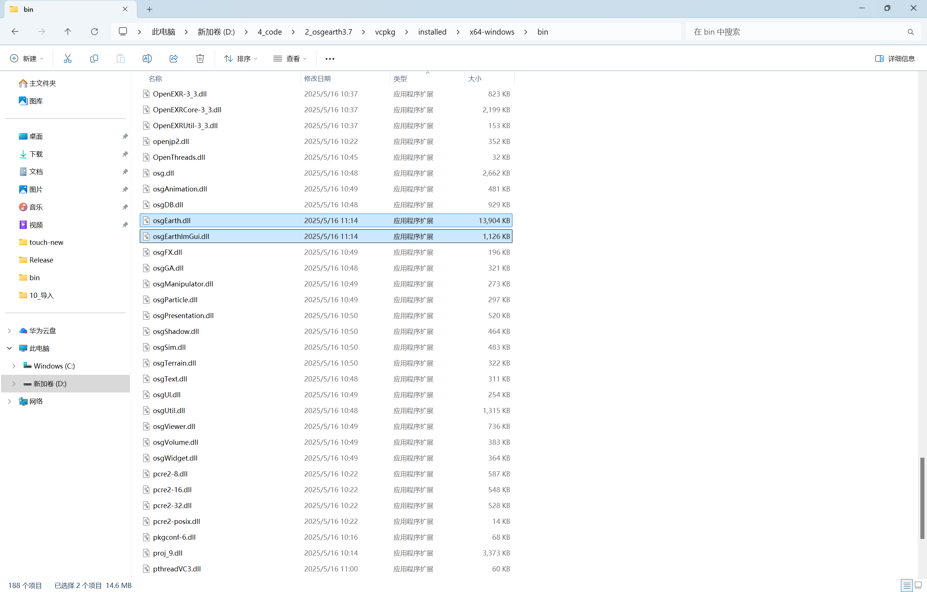Refresh the current folder view
Viewport: 927px width, 592px height.
tap(94, 32)
